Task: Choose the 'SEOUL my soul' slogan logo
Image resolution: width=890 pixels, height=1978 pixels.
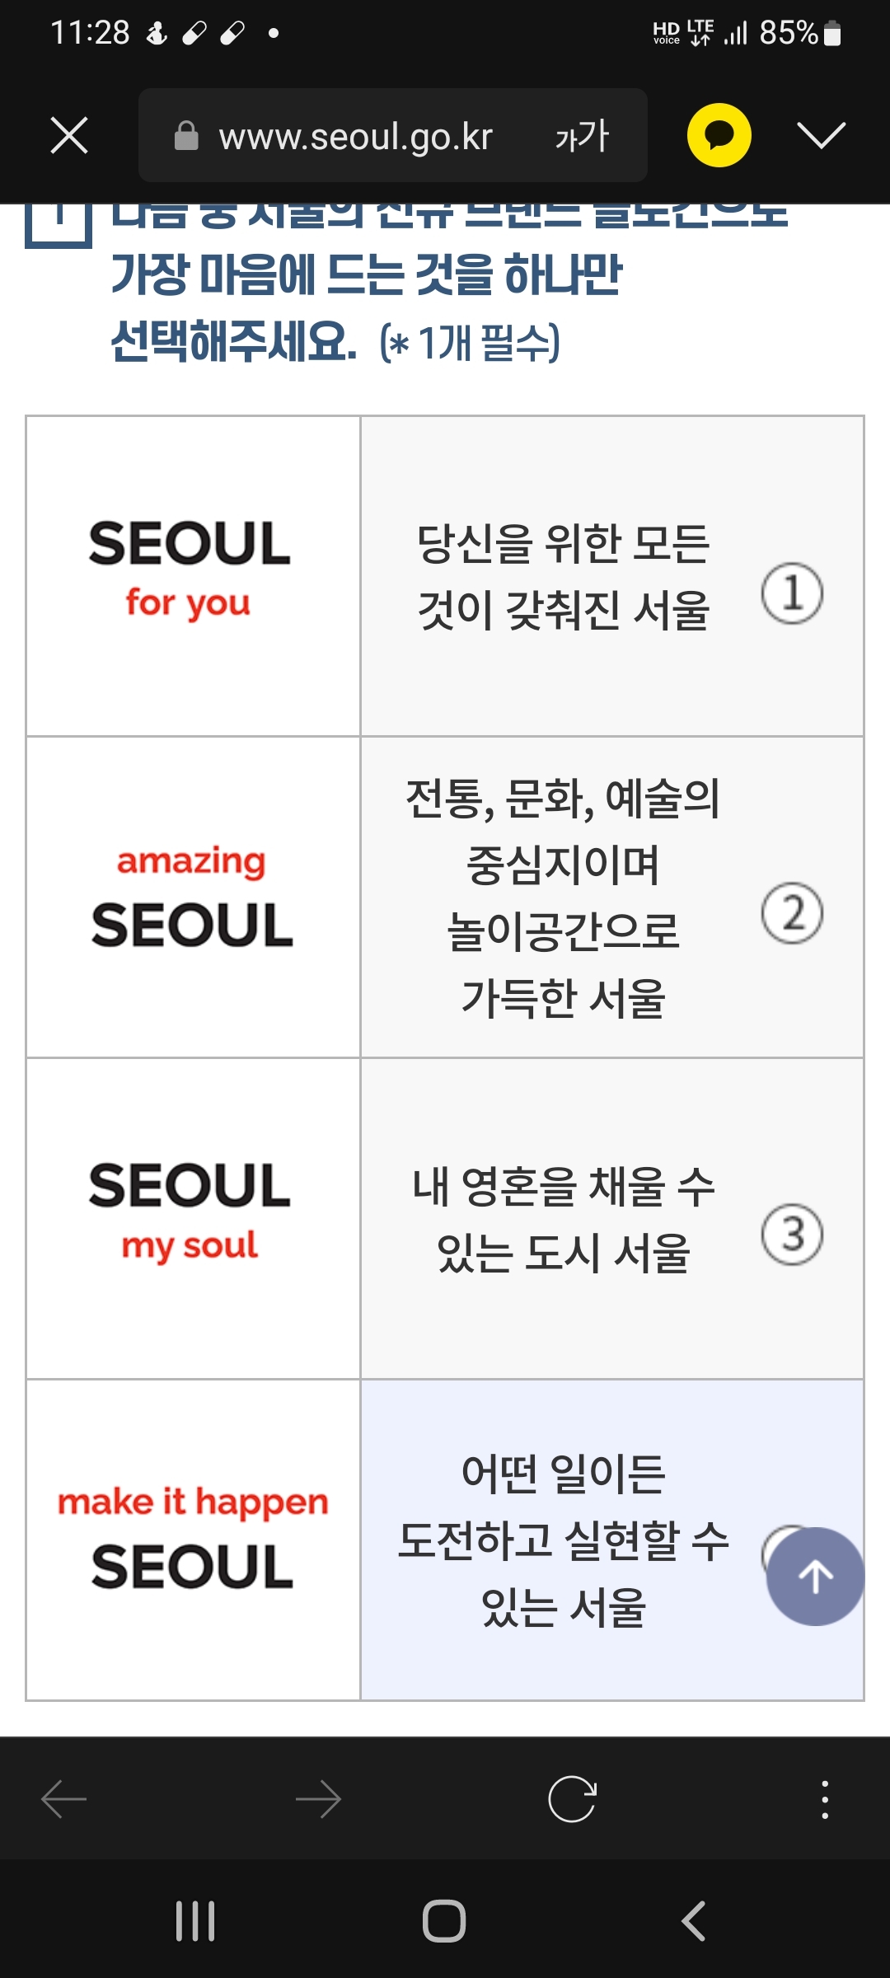Action: [x=190, y=1212]
